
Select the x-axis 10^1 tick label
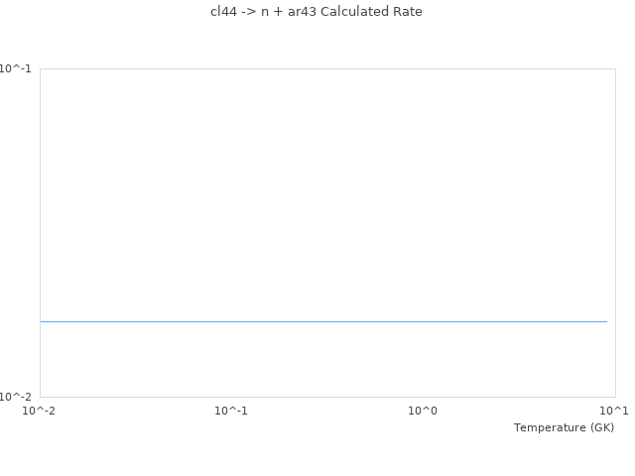pyautogui.click(x=615, y=411)
